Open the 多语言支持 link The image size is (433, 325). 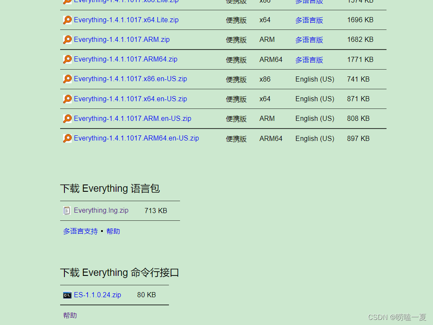[80, 231]
